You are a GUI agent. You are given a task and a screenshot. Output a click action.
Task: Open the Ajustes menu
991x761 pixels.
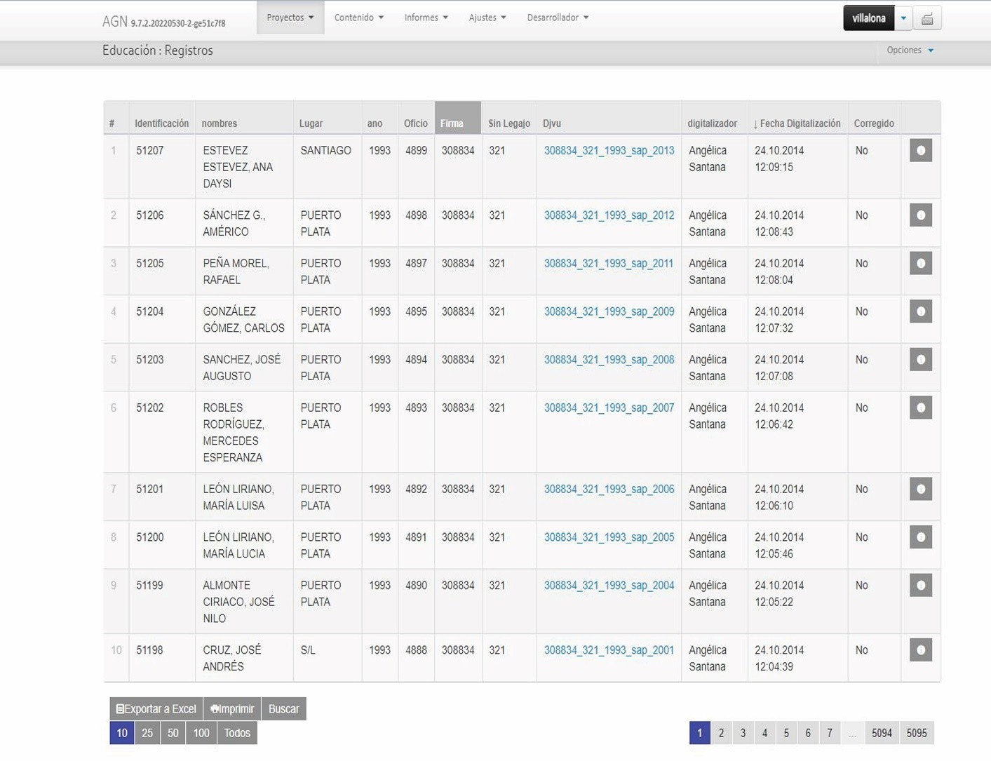click(x=487, y=18)
